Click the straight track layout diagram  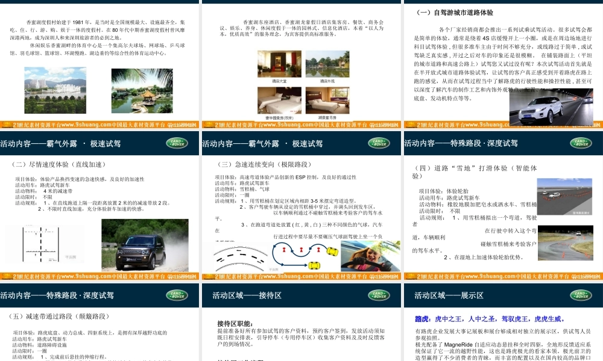tap(41, 244)
